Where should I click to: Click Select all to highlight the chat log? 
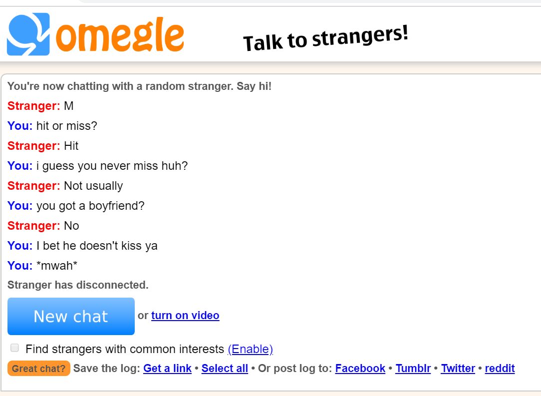tap(225, 369)
